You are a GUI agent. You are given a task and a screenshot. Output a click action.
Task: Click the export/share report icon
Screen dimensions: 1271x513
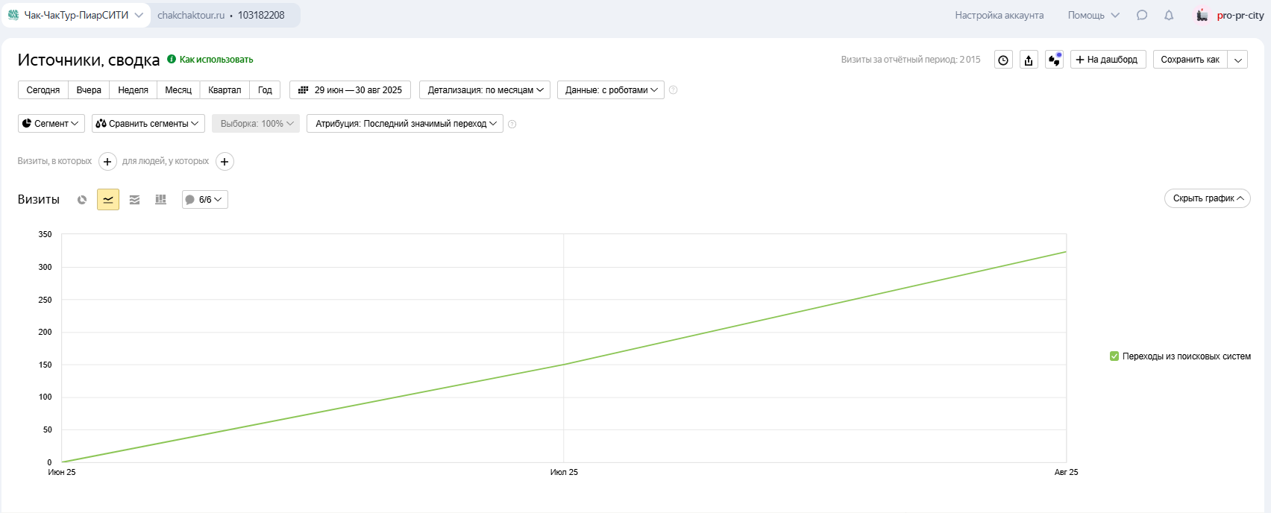point(1029,60)
